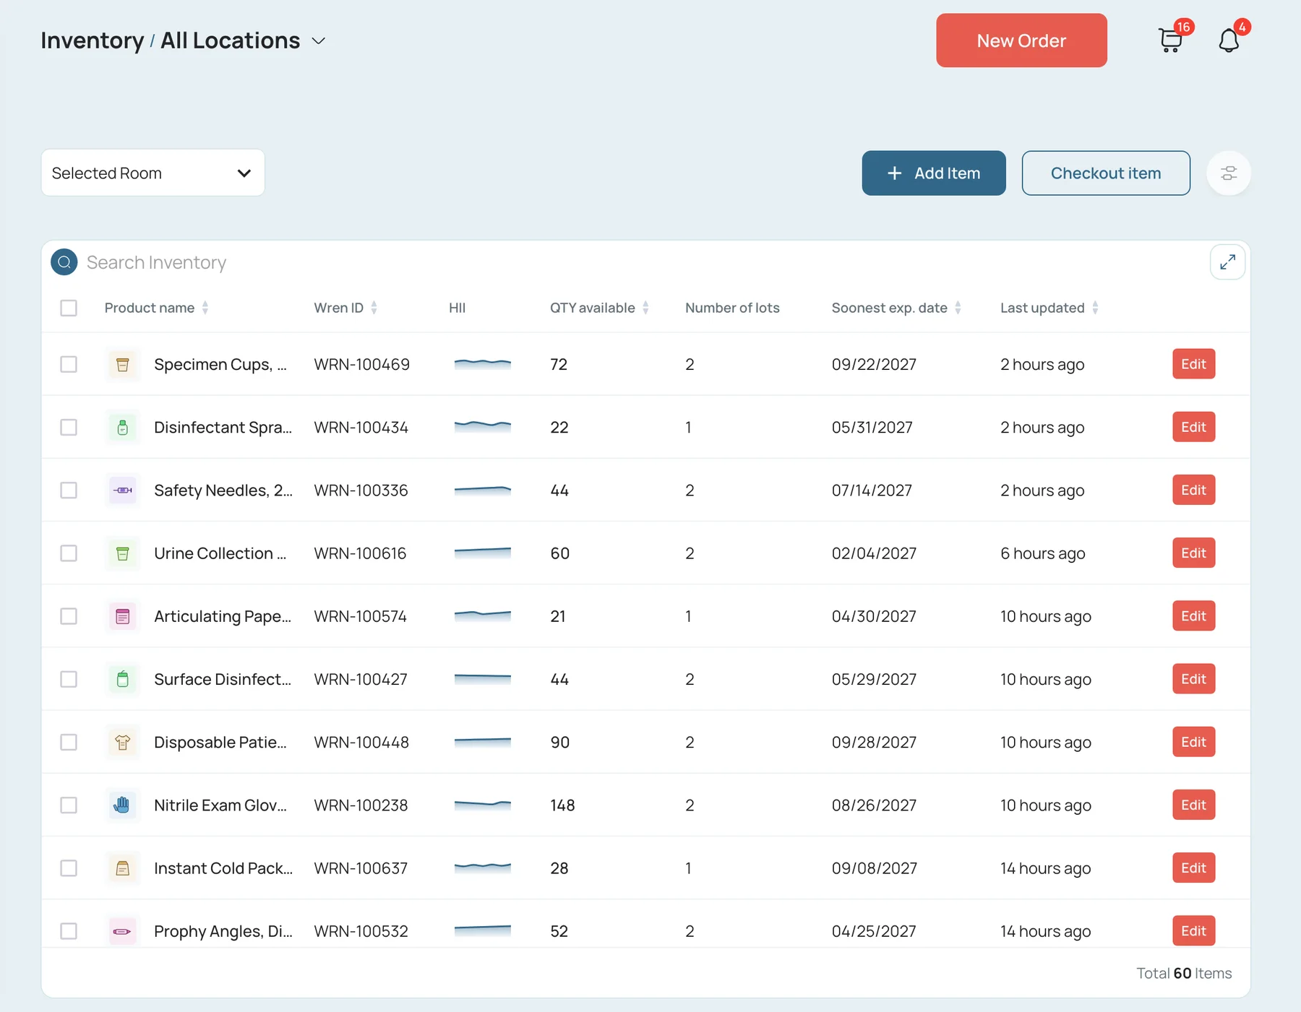Click the HII trend line for Articulating Paper
1301x1012 pixels.
coord(482,616)
